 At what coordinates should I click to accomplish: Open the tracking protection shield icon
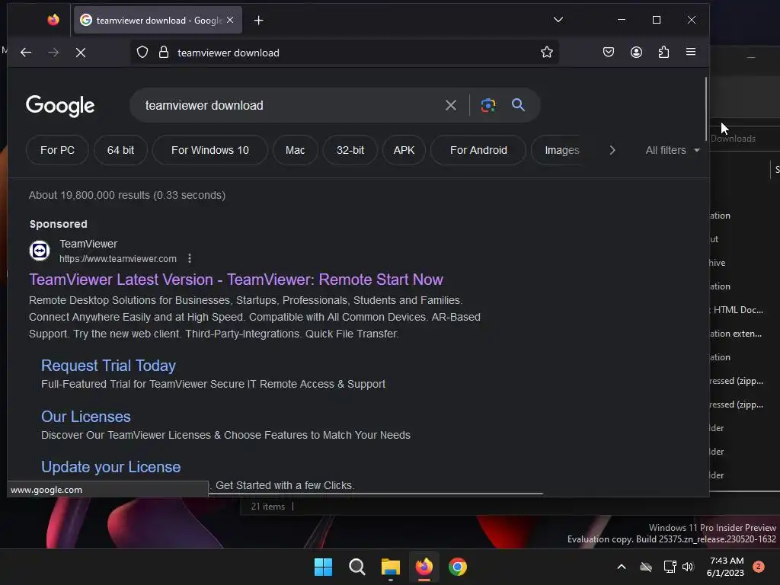[x=142, y=53]
